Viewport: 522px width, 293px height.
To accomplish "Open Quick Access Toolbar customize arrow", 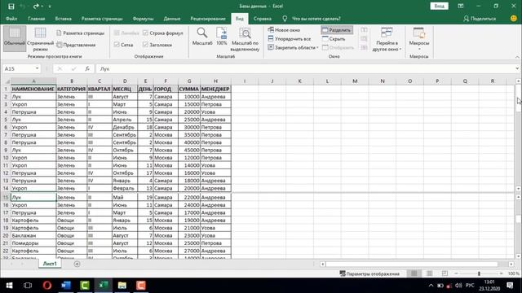I will point(50,7).
